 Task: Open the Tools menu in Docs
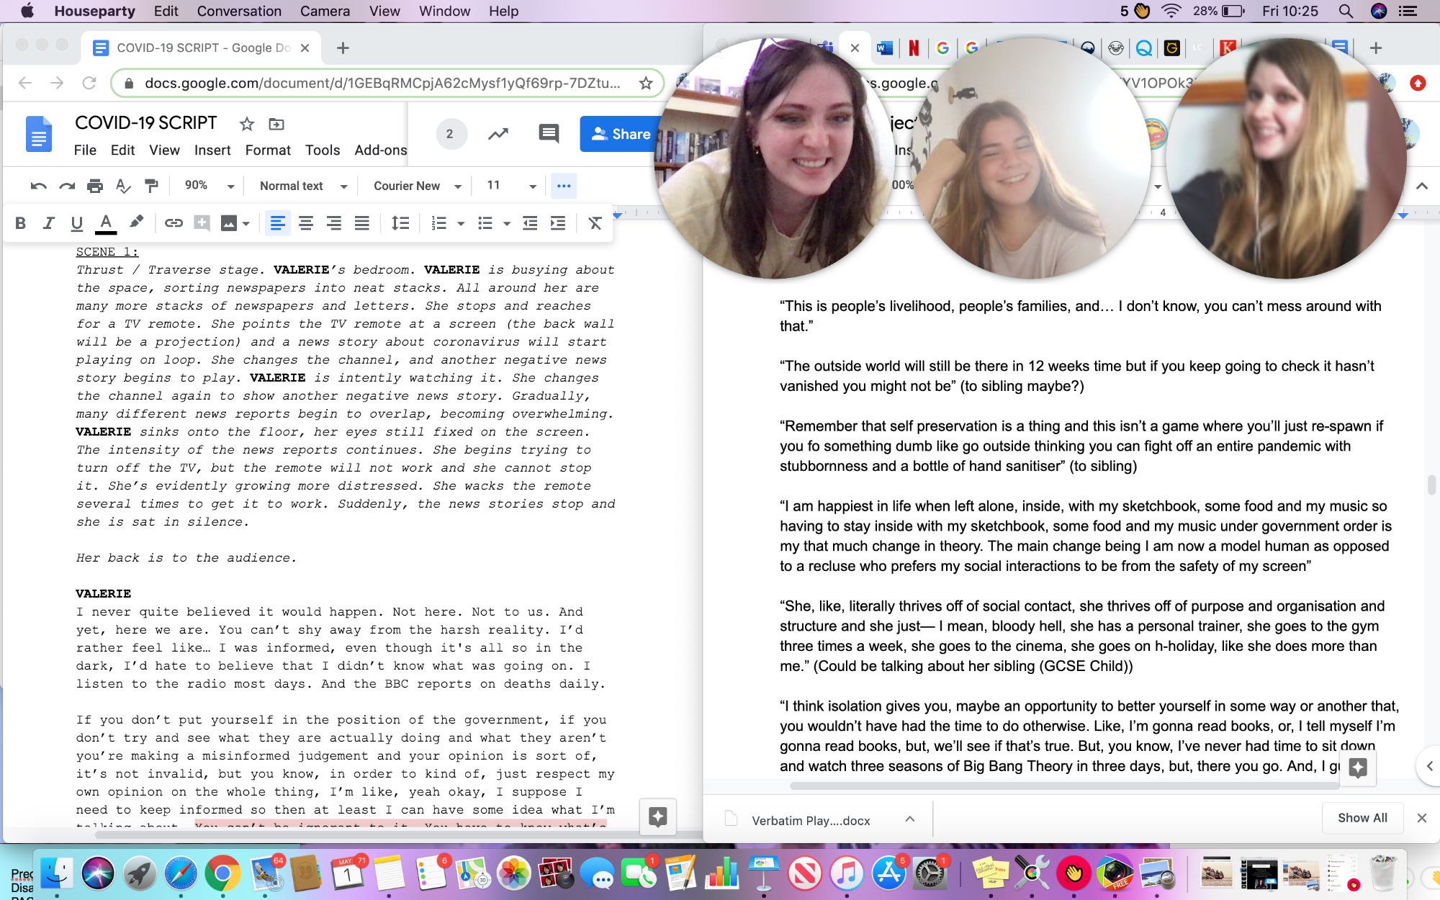(x=322, y=150)
